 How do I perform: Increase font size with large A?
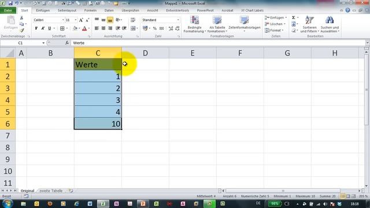click(81, 20)
